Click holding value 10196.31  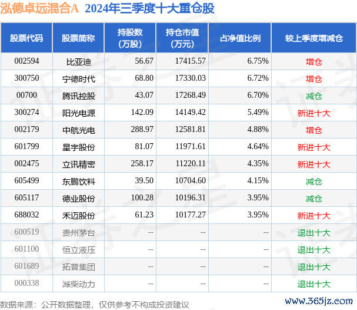[x=191, y=198]
